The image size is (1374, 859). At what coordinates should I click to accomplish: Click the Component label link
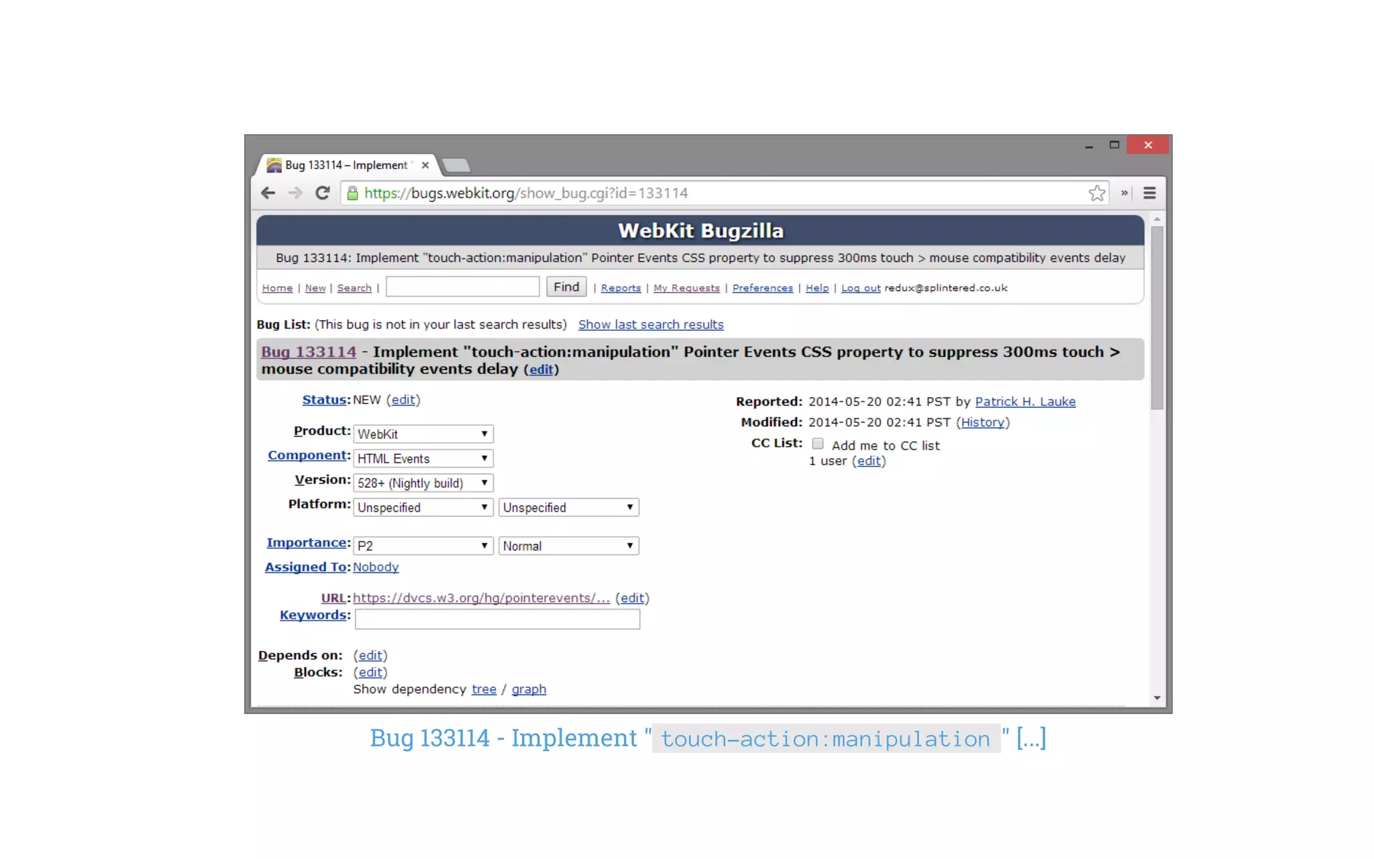307,456
